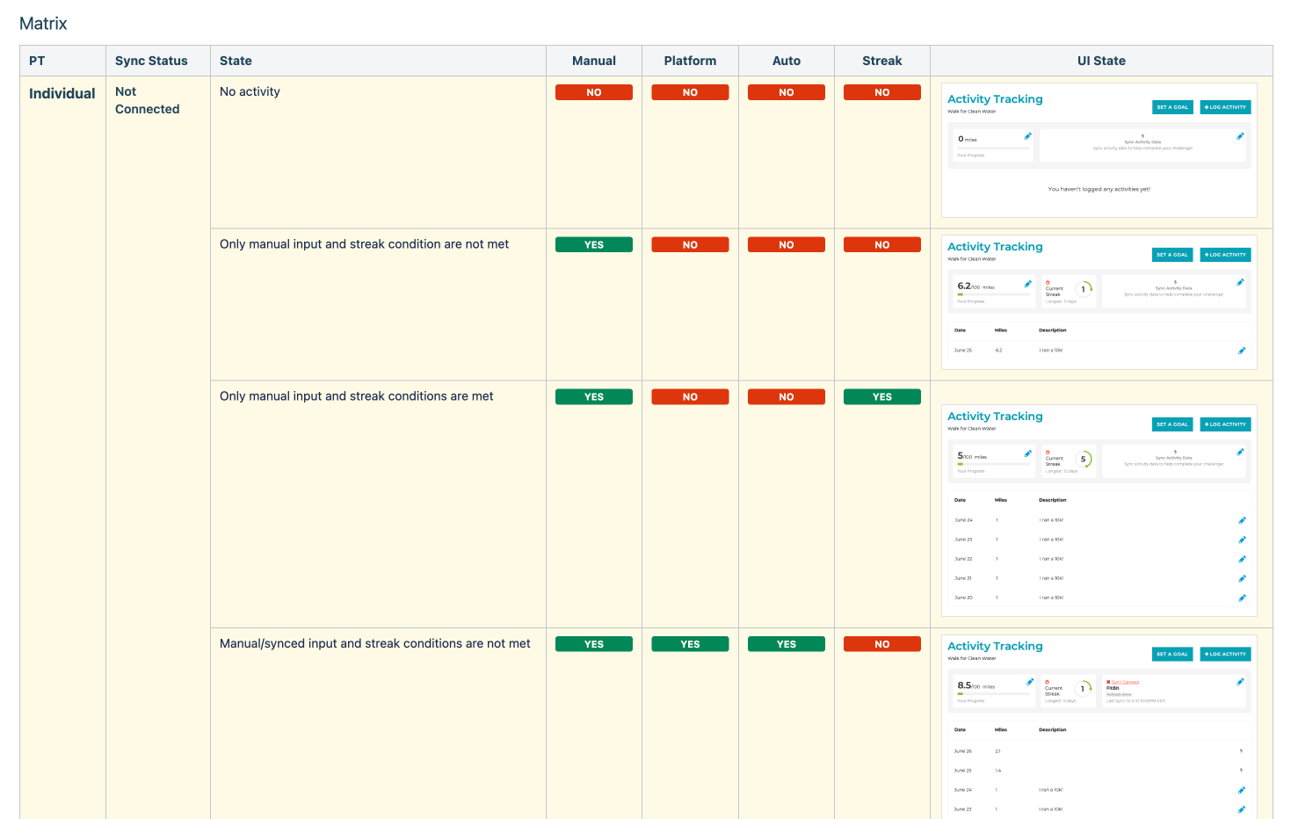This screenshot has height=819, width=1291.
Task: Click the edit pencil for the June 22 entry
Action: (x=1242, y=559)
